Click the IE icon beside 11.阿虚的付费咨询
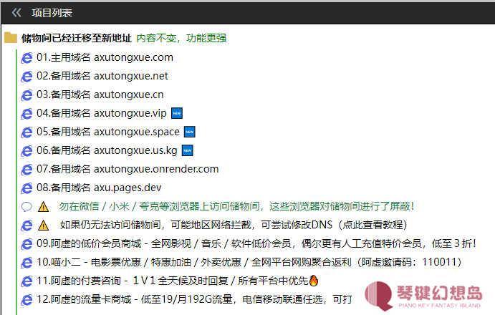This screenshot has height=315, width=495. (x=27, y=281)
